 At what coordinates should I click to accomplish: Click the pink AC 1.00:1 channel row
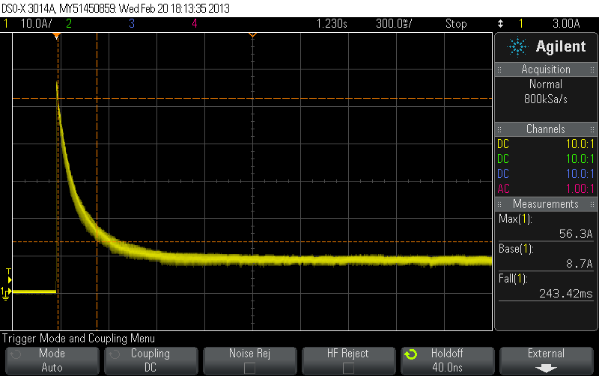click(546, 189)
